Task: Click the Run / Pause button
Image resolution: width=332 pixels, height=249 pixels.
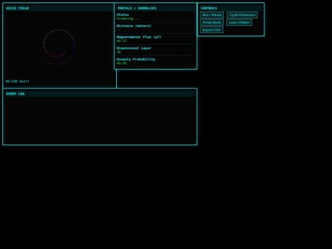Action: tap(211, 15)
